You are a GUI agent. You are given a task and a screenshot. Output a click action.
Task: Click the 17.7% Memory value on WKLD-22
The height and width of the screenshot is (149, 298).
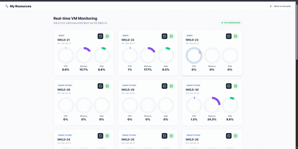click(148, 69)
